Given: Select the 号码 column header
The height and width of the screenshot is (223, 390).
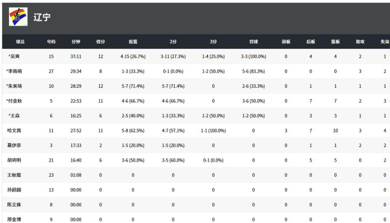Looking at the screenshot, I should tap(51, 41).
